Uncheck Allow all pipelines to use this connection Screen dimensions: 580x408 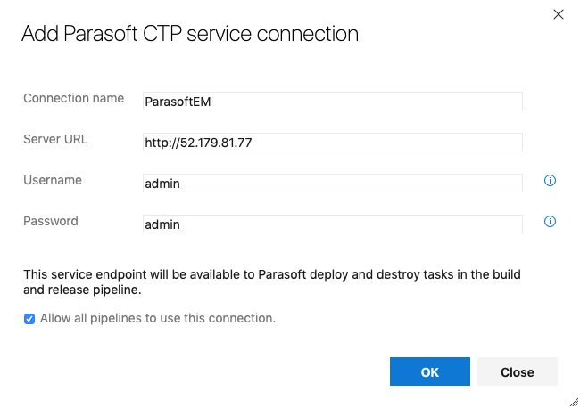point(29,319)
